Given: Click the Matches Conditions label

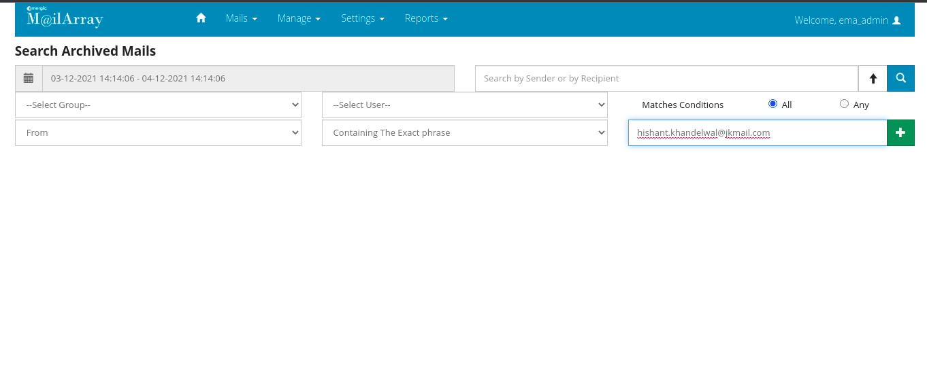Looking at the screenshot, I should [683, 105].
